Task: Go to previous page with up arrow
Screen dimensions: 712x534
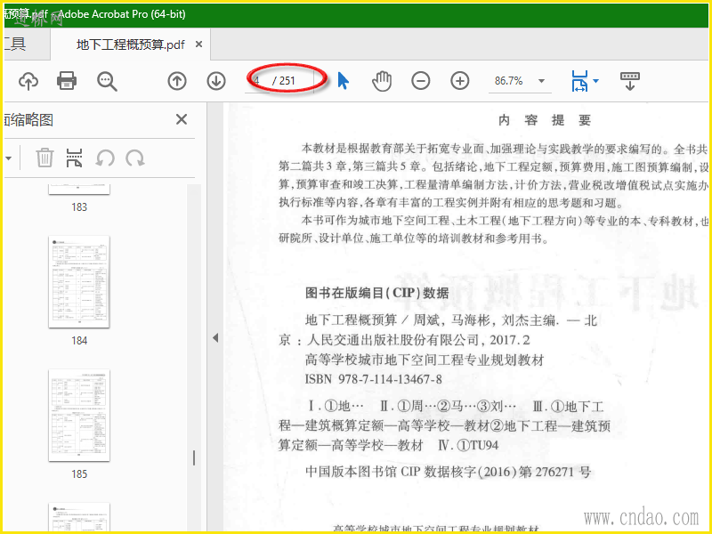Action: tap(177, 81)
